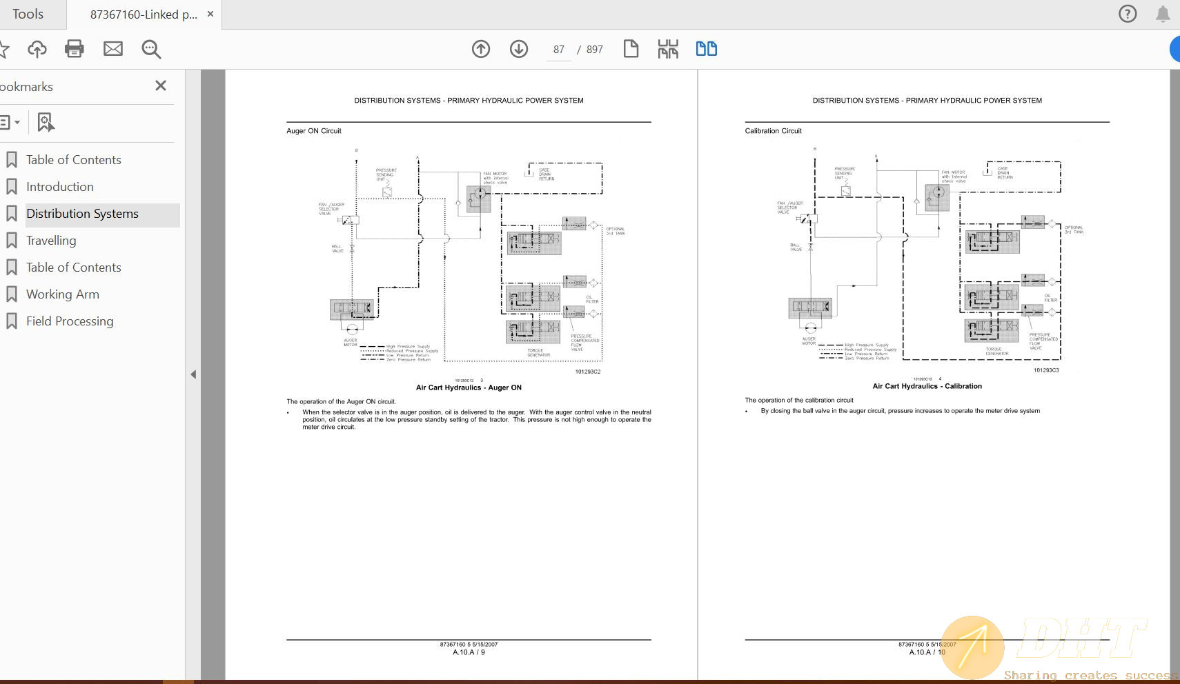1180x684 pixels.
Task: Switch to the Tools tab
Action: (x=28, y=14)
